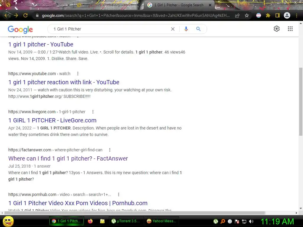Click the vertical scrollbar thumb

point(301,102)
